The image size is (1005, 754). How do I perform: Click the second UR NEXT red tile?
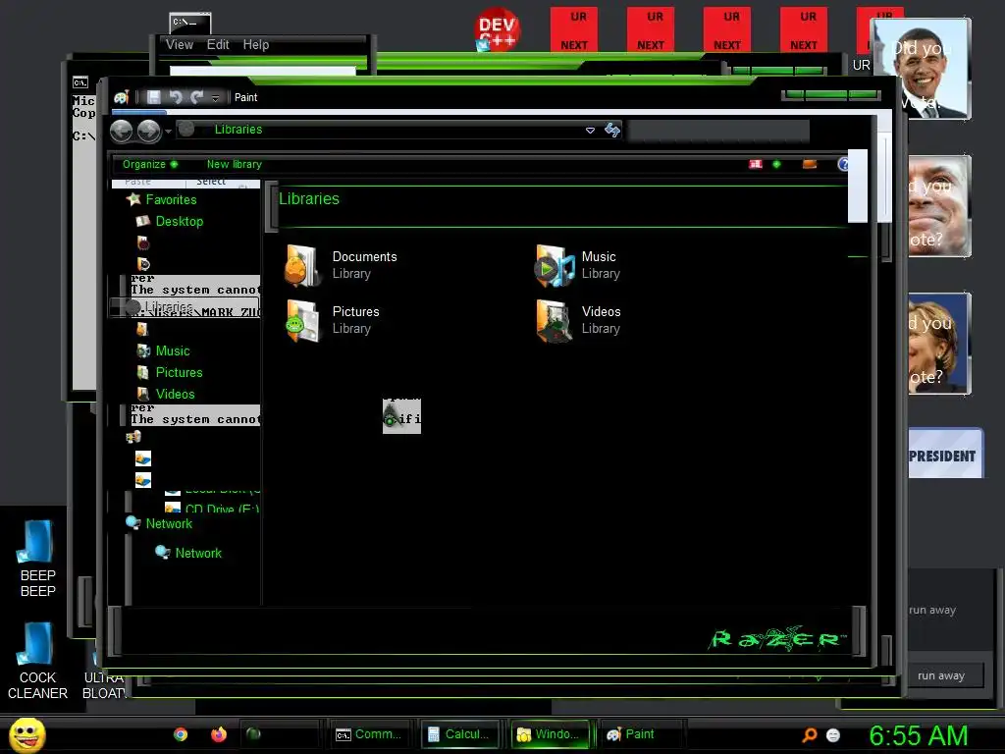pyautogui.click(x=651, y=29)
